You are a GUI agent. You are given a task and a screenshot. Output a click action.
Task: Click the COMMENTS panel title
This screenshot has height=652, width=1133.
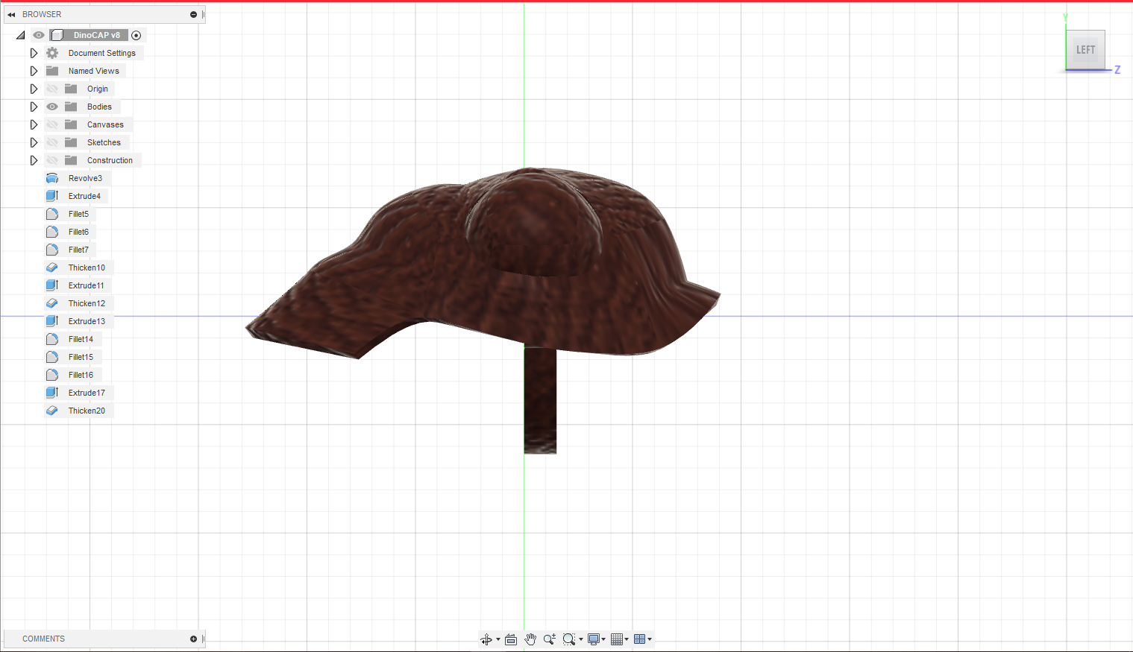43,639
